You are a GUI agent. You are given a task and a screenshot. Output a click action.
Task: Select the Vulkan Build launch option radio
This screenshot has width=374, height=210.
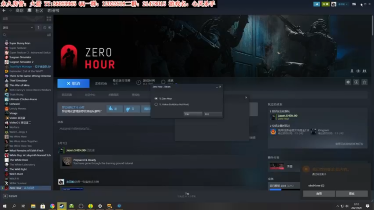pyautogui.click(x=156, y=104)
